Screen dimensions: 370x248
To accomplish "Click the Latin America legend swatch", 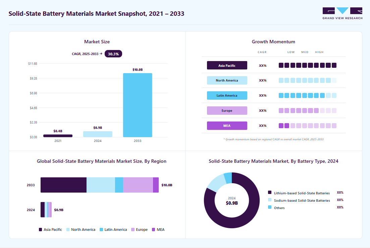I will (101, 230).
